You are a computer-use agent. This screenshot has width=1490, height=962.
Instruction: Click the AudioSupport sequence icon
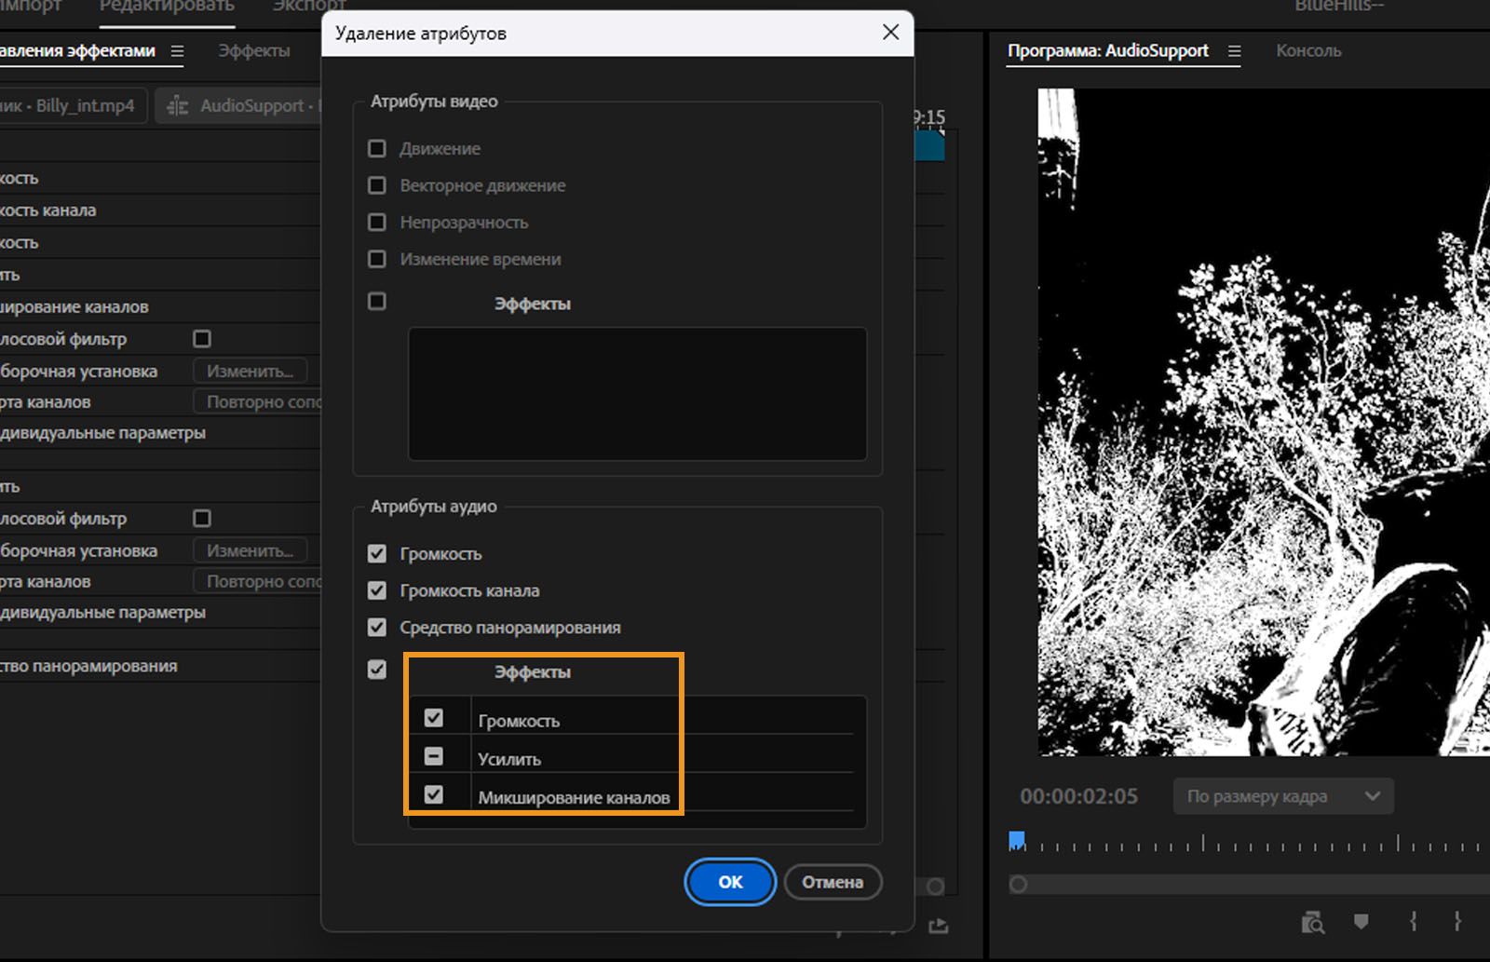click(x=177, y=106)
